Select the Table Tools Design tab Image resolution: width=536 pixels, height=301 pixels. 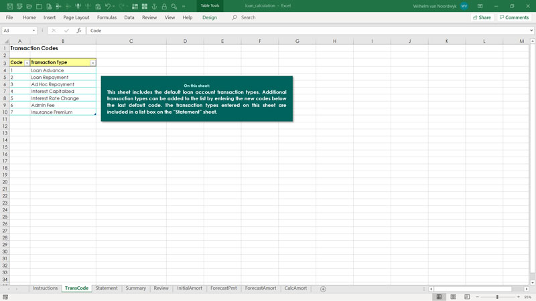coord(210,17)
